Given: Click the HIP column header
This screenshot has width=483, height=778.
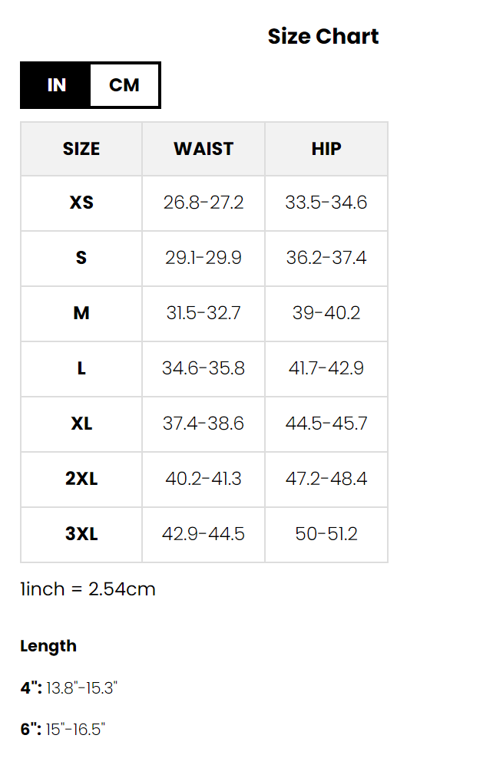Looking at the screenshot, I should [x=326, y=149].
